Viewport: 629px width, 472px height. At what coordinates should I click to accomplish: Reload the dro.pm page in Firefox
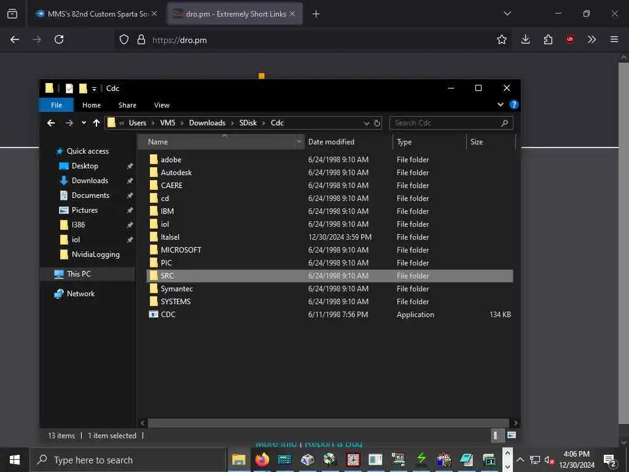tap(59, 40)
